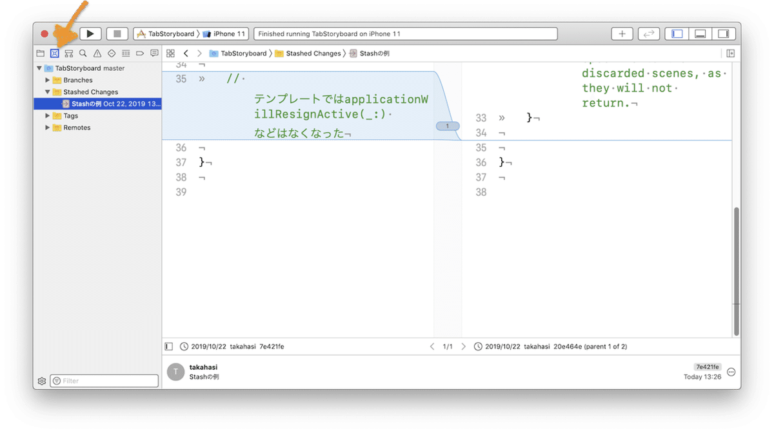
Task: Select the Remotes folder row
Action: click(97, 128)
